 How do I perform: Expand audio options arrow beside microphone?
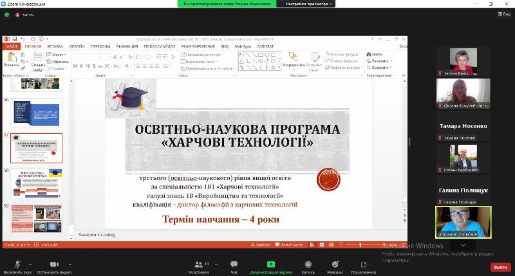coord(30,264)
